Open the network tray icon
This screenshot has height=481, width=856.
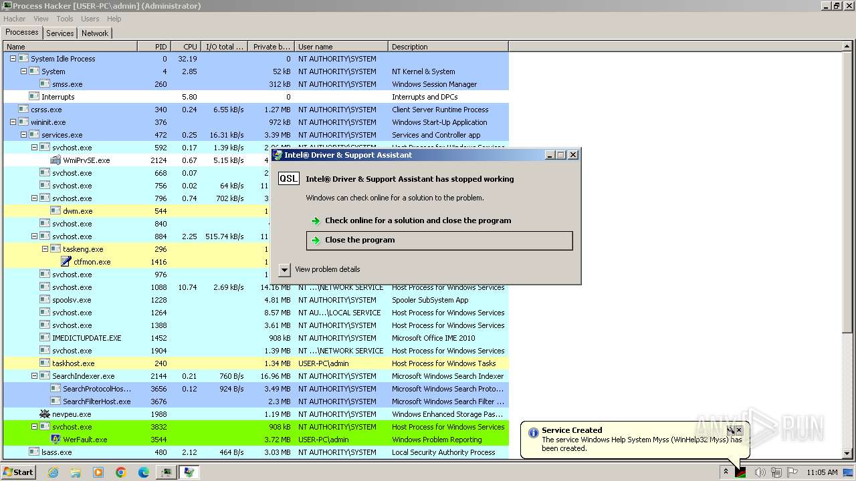776,472
